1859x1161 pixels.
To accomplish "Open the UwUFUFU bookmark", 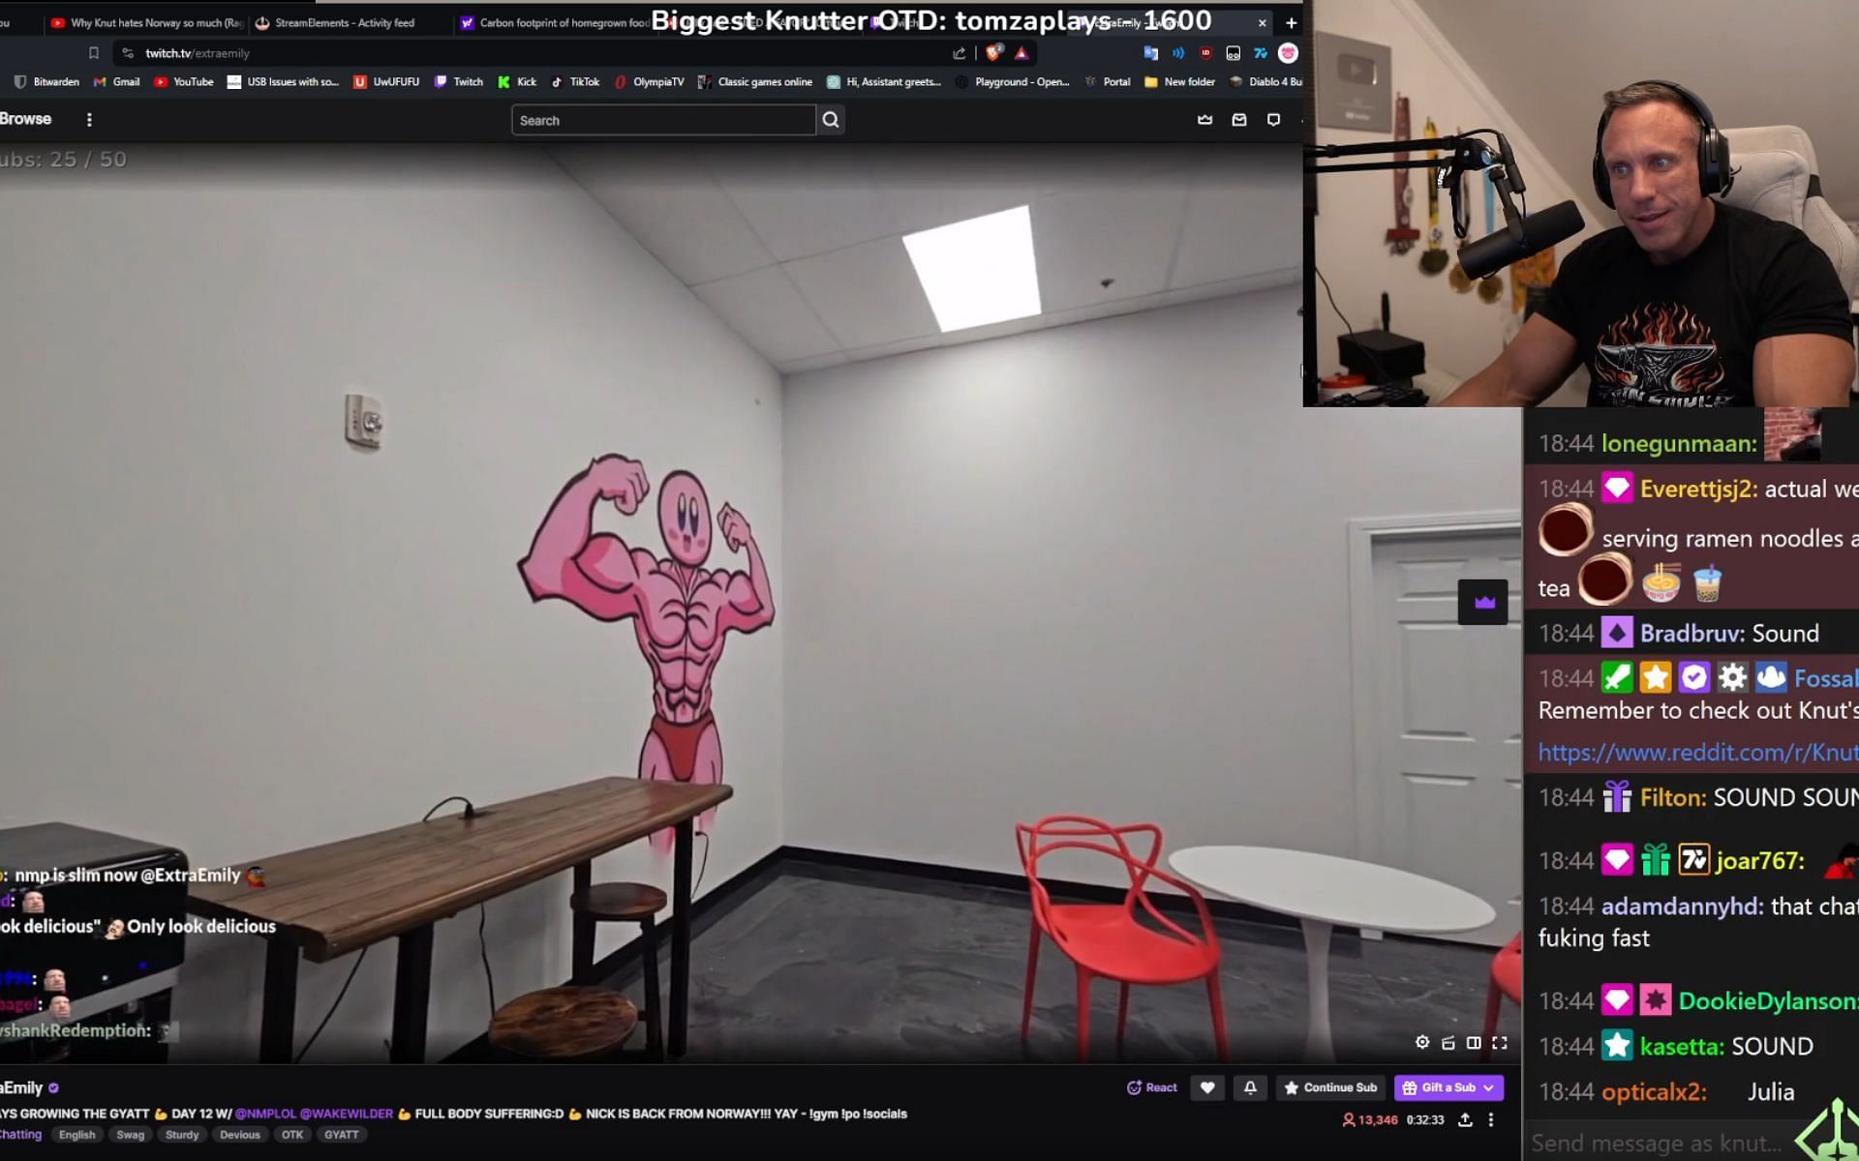I will click(386, 81).
